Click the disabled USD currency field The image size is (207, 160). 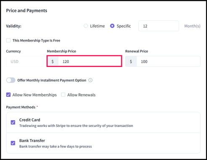pos(25,62)
